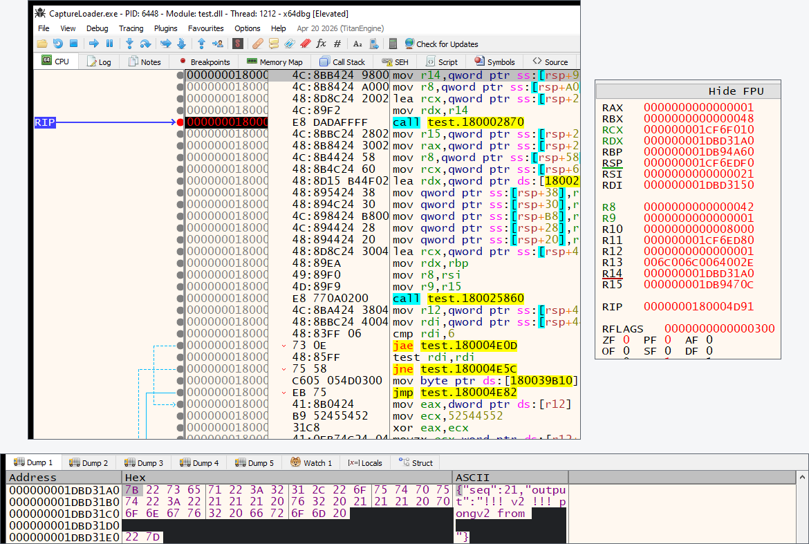
Task: Toggle breakpoint dot at the jae instruction
Action: point(180,346)
